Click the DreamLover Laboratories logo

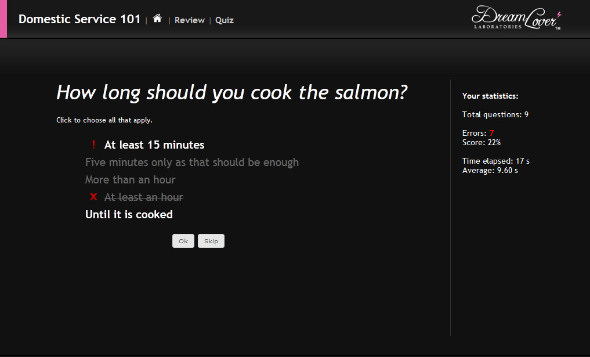(x=516, y=17)
